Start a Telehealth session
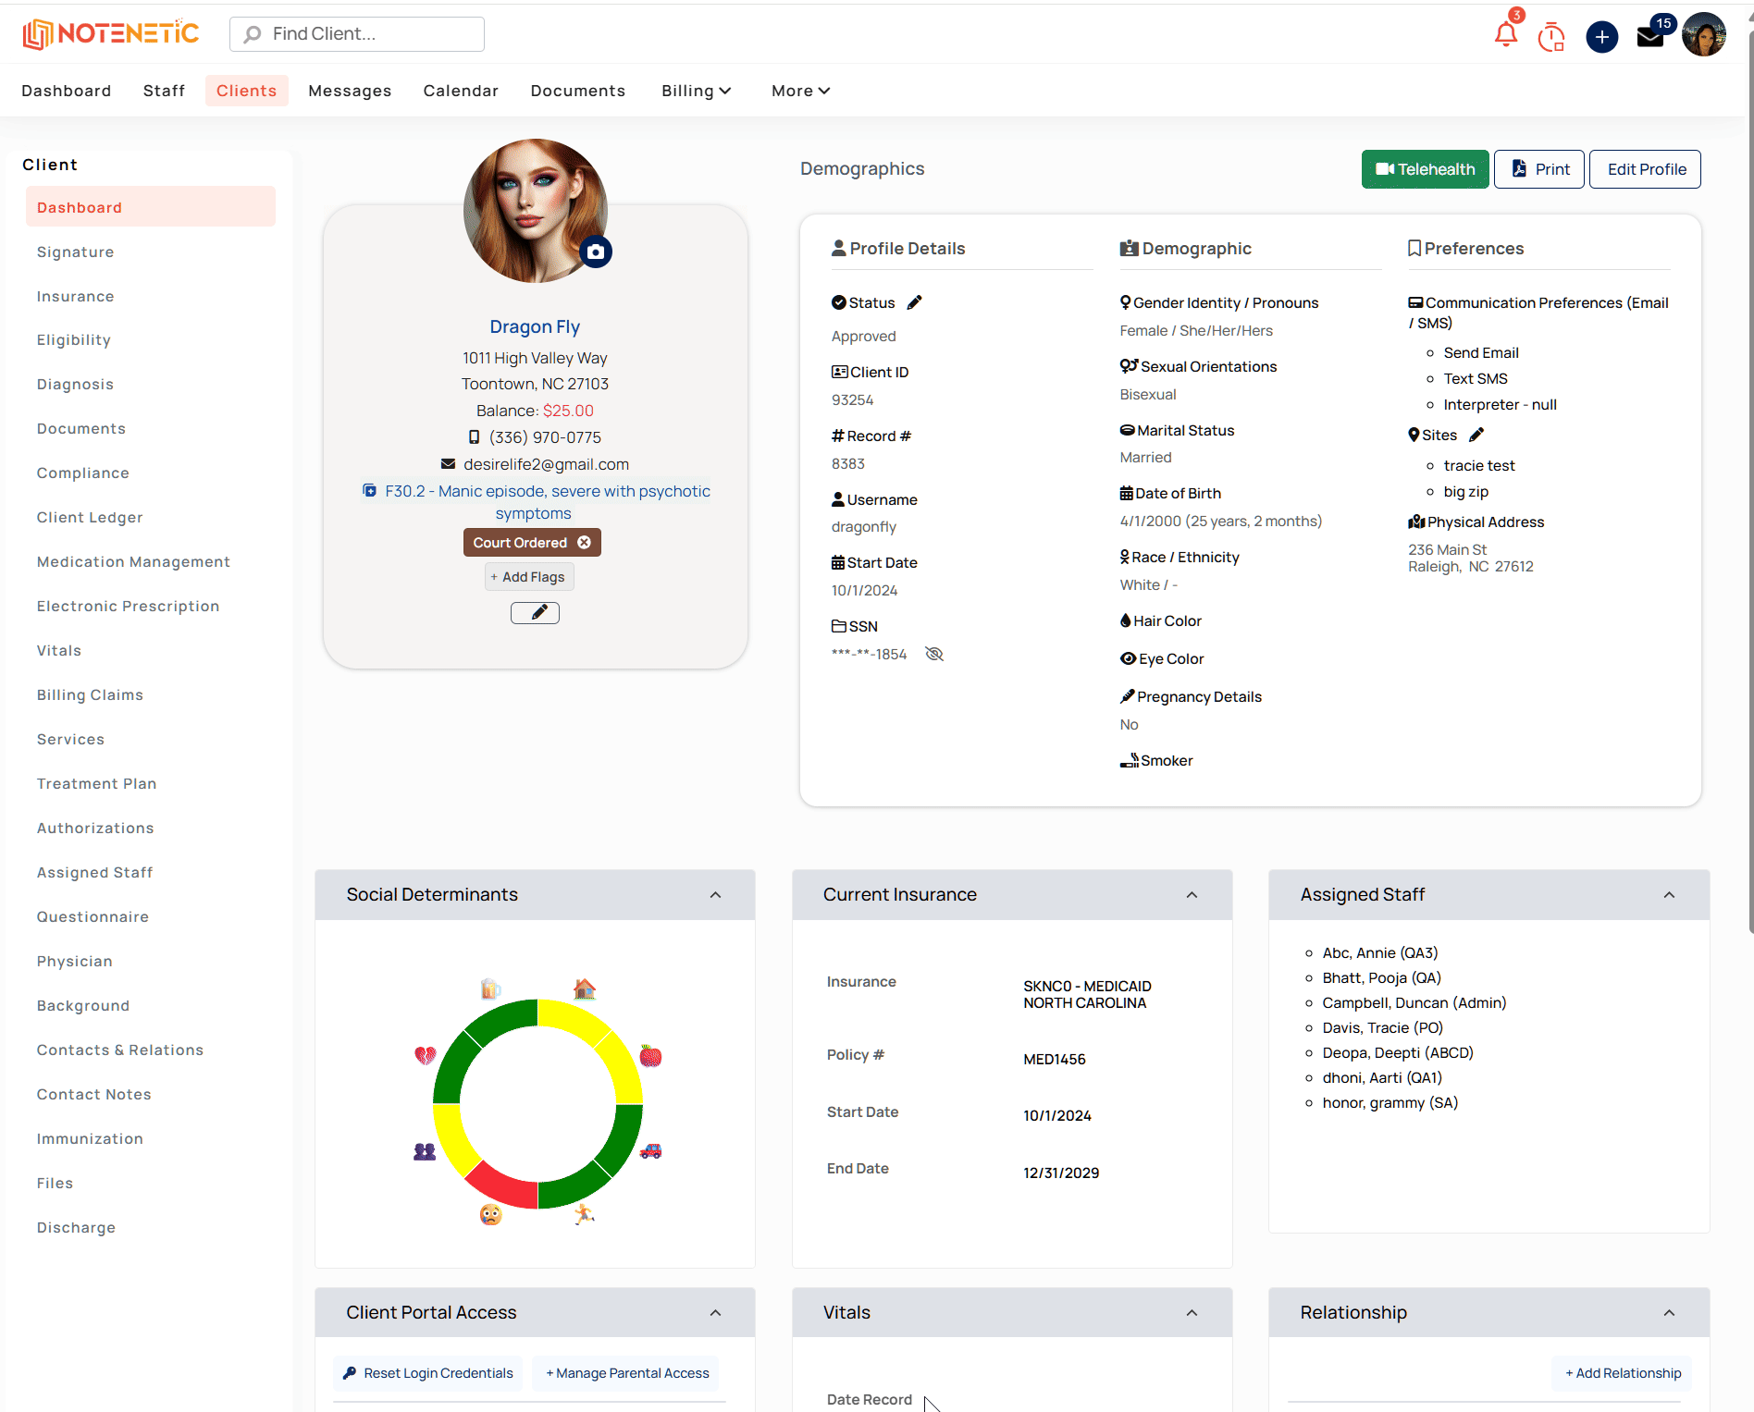 click(1425, 169)
